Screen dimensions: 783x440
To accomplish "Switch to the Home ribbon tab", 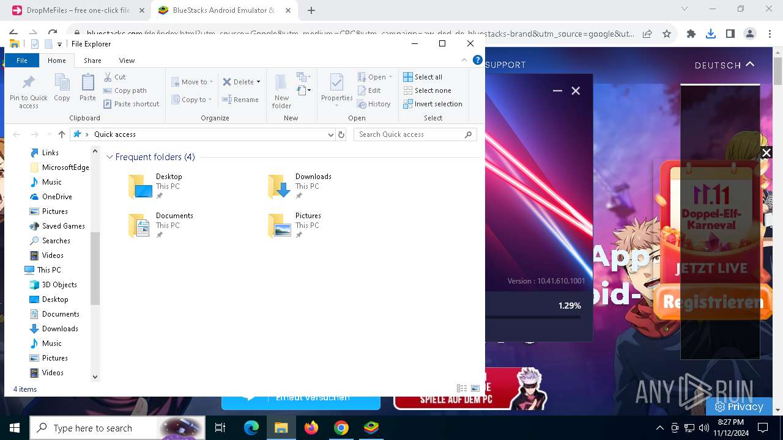I will [56, 60].
